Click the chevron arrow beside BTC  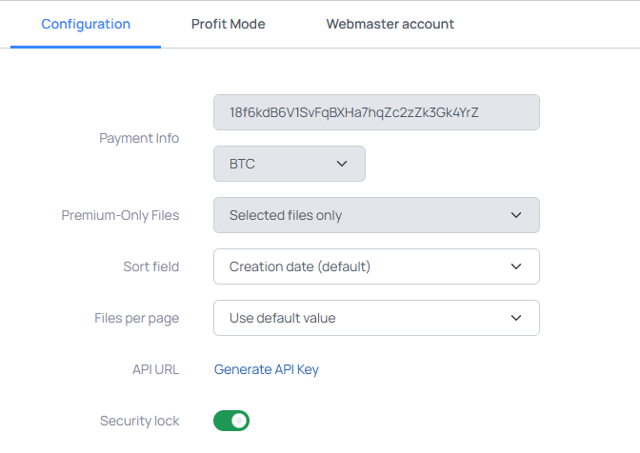[x=343, y=164]
